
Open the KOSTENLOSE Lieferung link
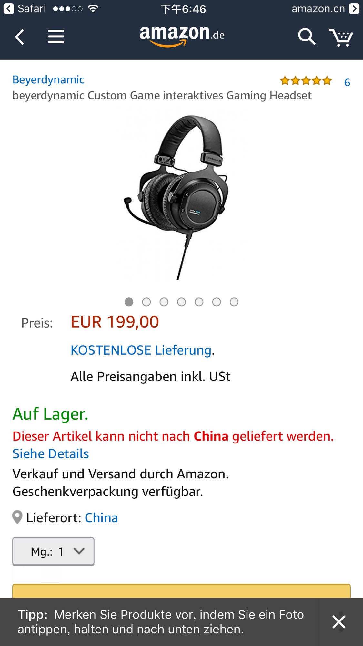point(141,350)
